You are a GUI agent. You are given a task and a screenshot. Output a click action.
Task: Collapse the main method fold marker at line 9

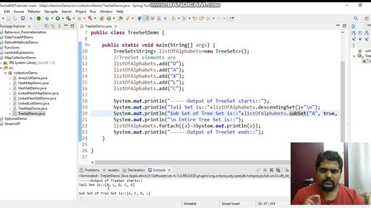pyautogui.click(x=89, y=45)
